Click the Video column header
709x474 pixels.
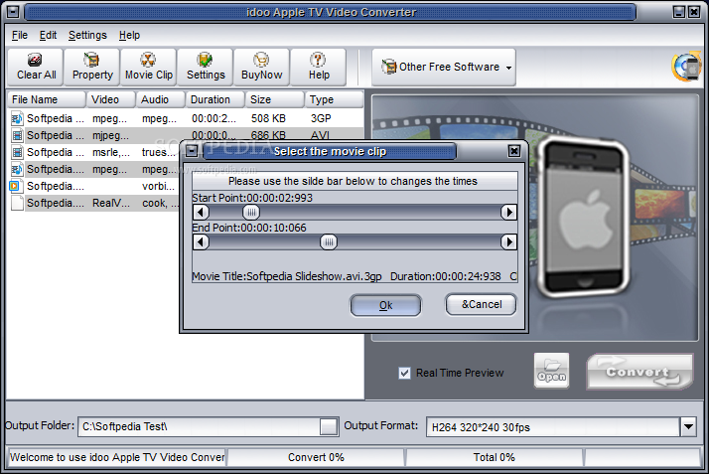tap(111, 99)
